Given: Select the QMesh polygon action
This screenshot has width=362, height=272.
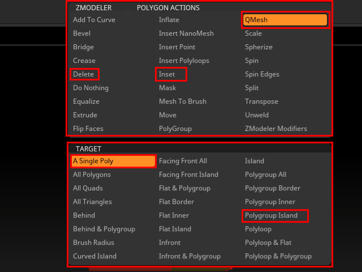Looking at the screenshot, I should (x=285, y=20).
